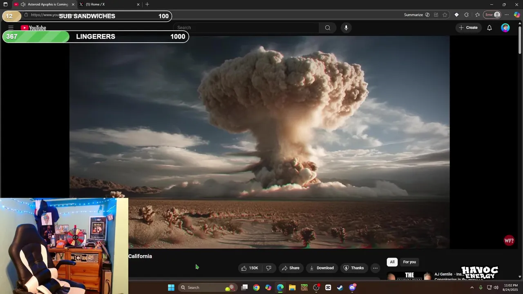Open Microsoft Edge taskbar icon
This screenshot has width=523, height=294.
[280, 287]
